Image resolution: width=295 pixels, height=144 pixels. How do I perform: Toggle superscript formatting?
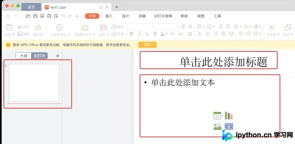(x=173, y=34)
